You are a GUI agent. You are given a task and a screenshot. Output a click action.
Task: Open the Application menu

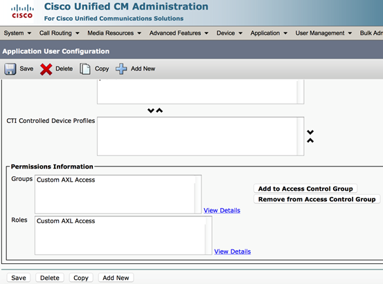tap(269, 33)
